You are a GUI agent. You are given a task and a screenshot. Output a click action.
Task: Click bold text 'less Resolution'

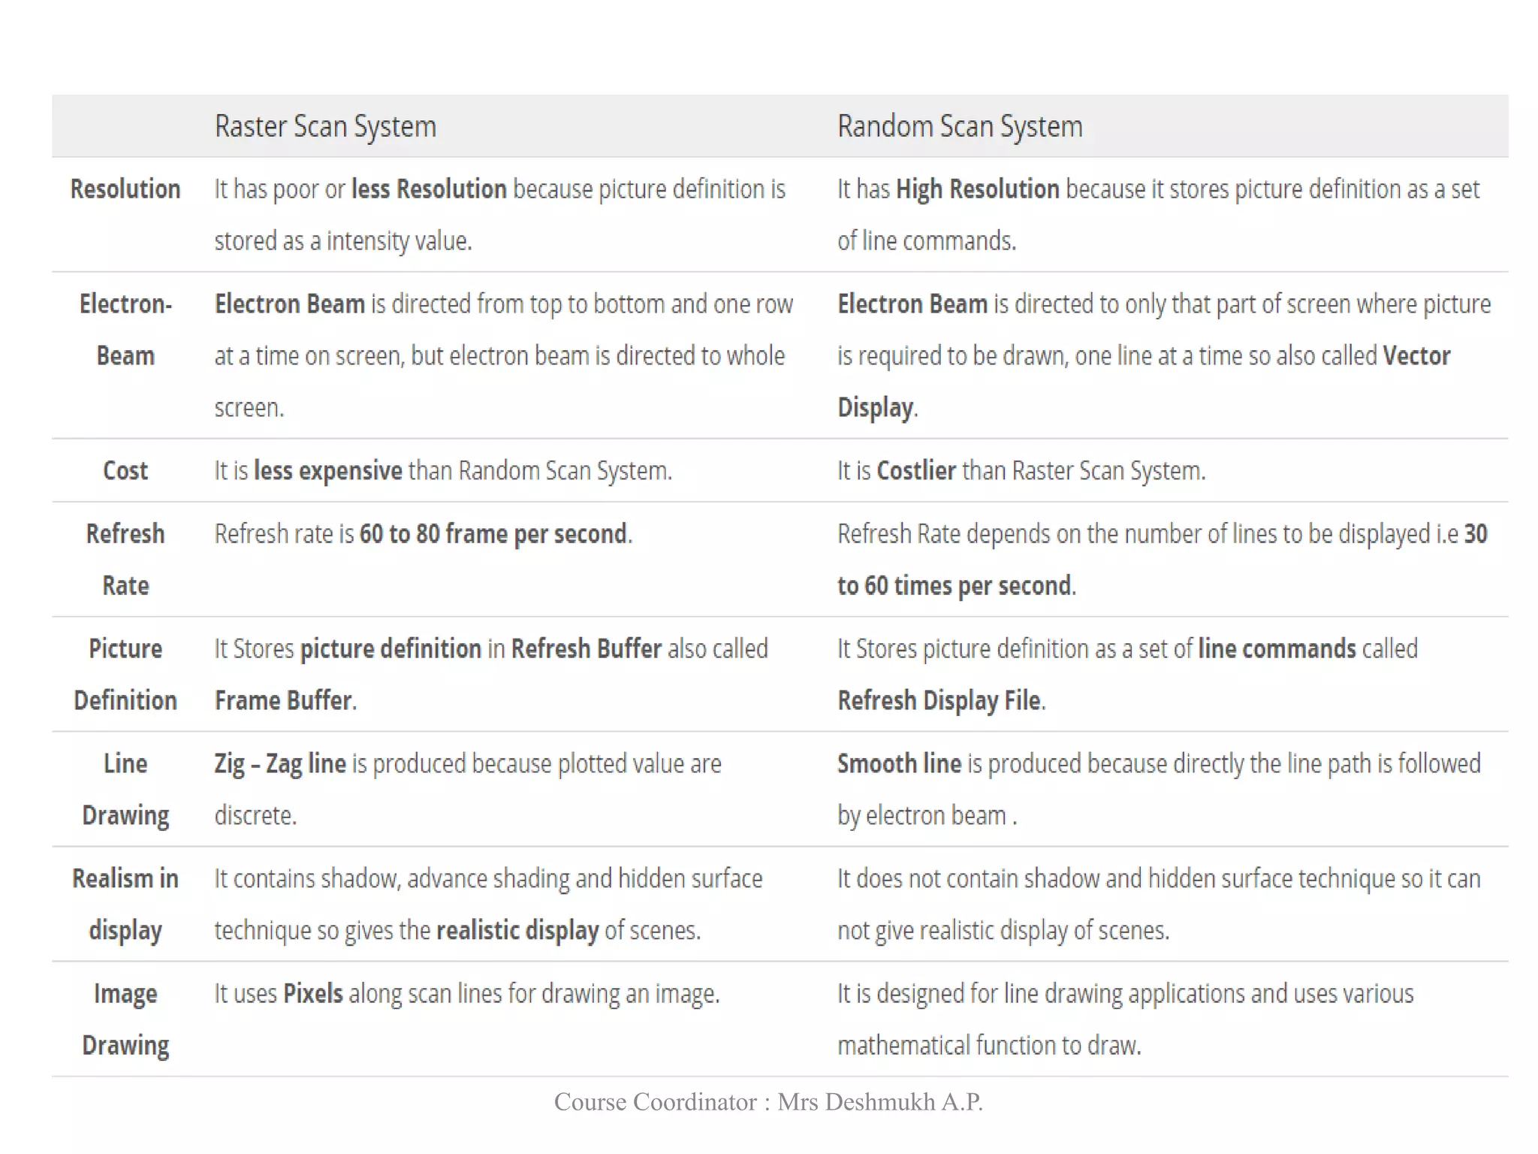[429, 189]
